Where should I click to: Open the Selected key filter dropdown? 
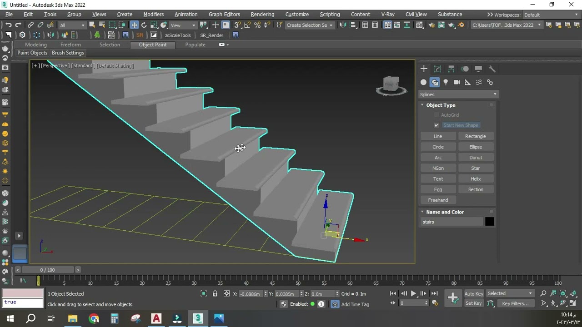pos(510,293)
